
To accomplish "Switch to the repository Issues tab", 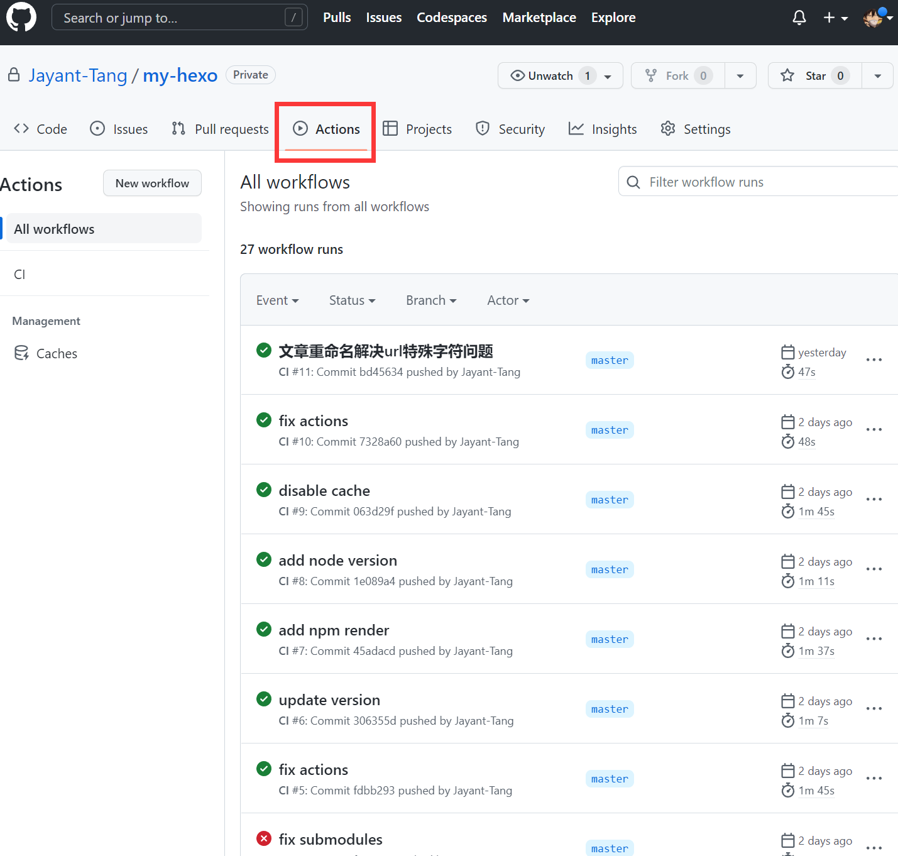I will (x=119, y=129).
